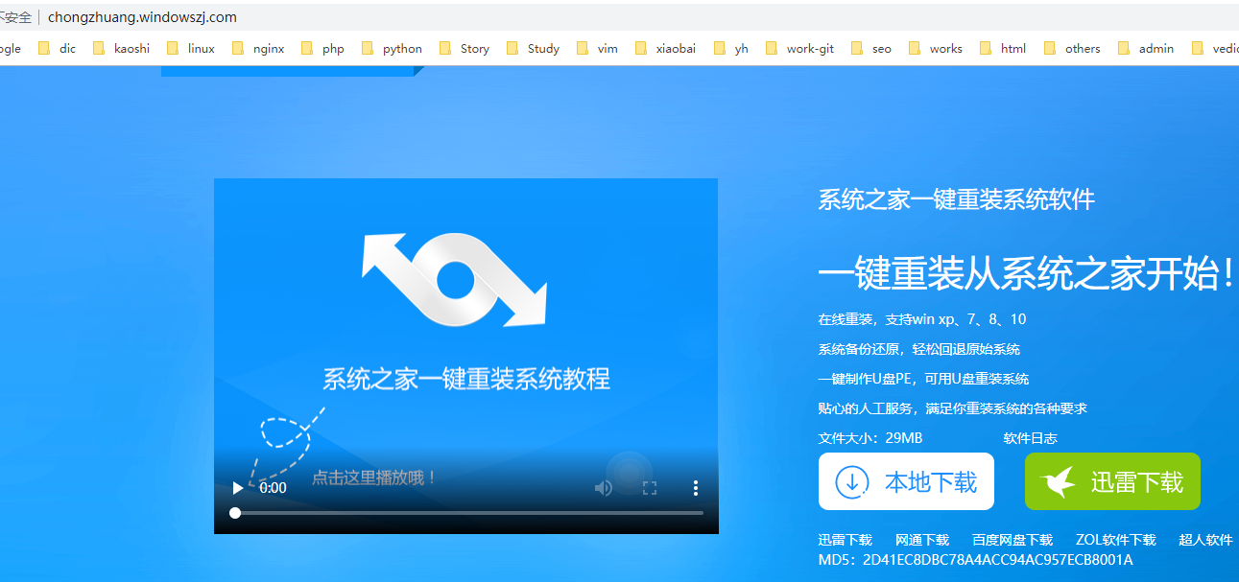Click the 一键制作U盘PE feature line
This screenshot has height=582, width=1239.
[923, 379]
